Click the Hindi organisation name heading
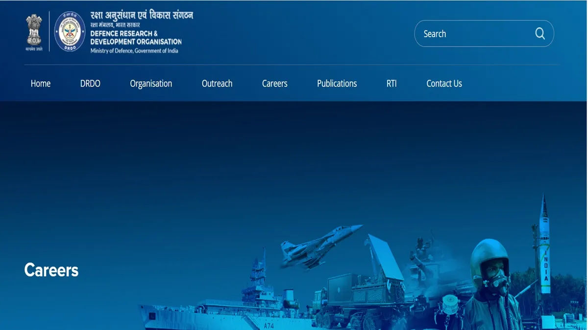 (x=142, y=15)
